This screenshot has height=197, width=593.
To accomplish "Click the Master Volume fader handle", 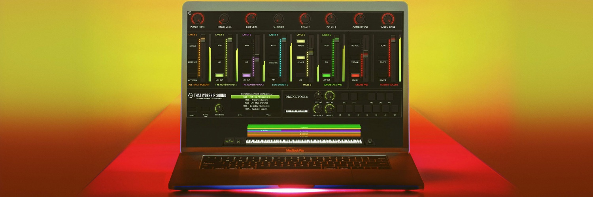I will point(393,39).
